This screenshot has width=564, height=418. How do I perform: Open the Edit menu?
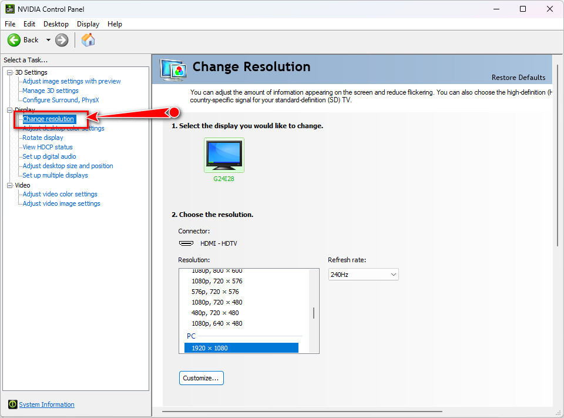tap(29, 24)
